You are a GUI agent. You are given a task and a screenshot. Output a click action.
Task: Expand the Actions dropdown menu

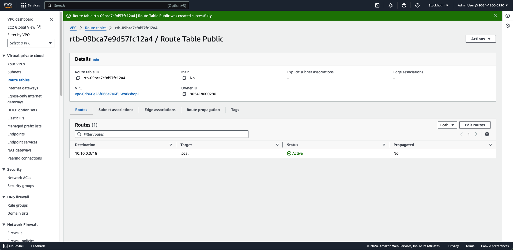(x=481, y=39)
